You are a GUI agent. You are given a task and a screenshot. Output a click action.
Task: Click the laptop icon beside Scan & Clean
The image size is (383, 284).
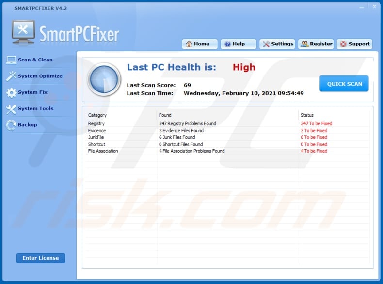pos(11,60)
